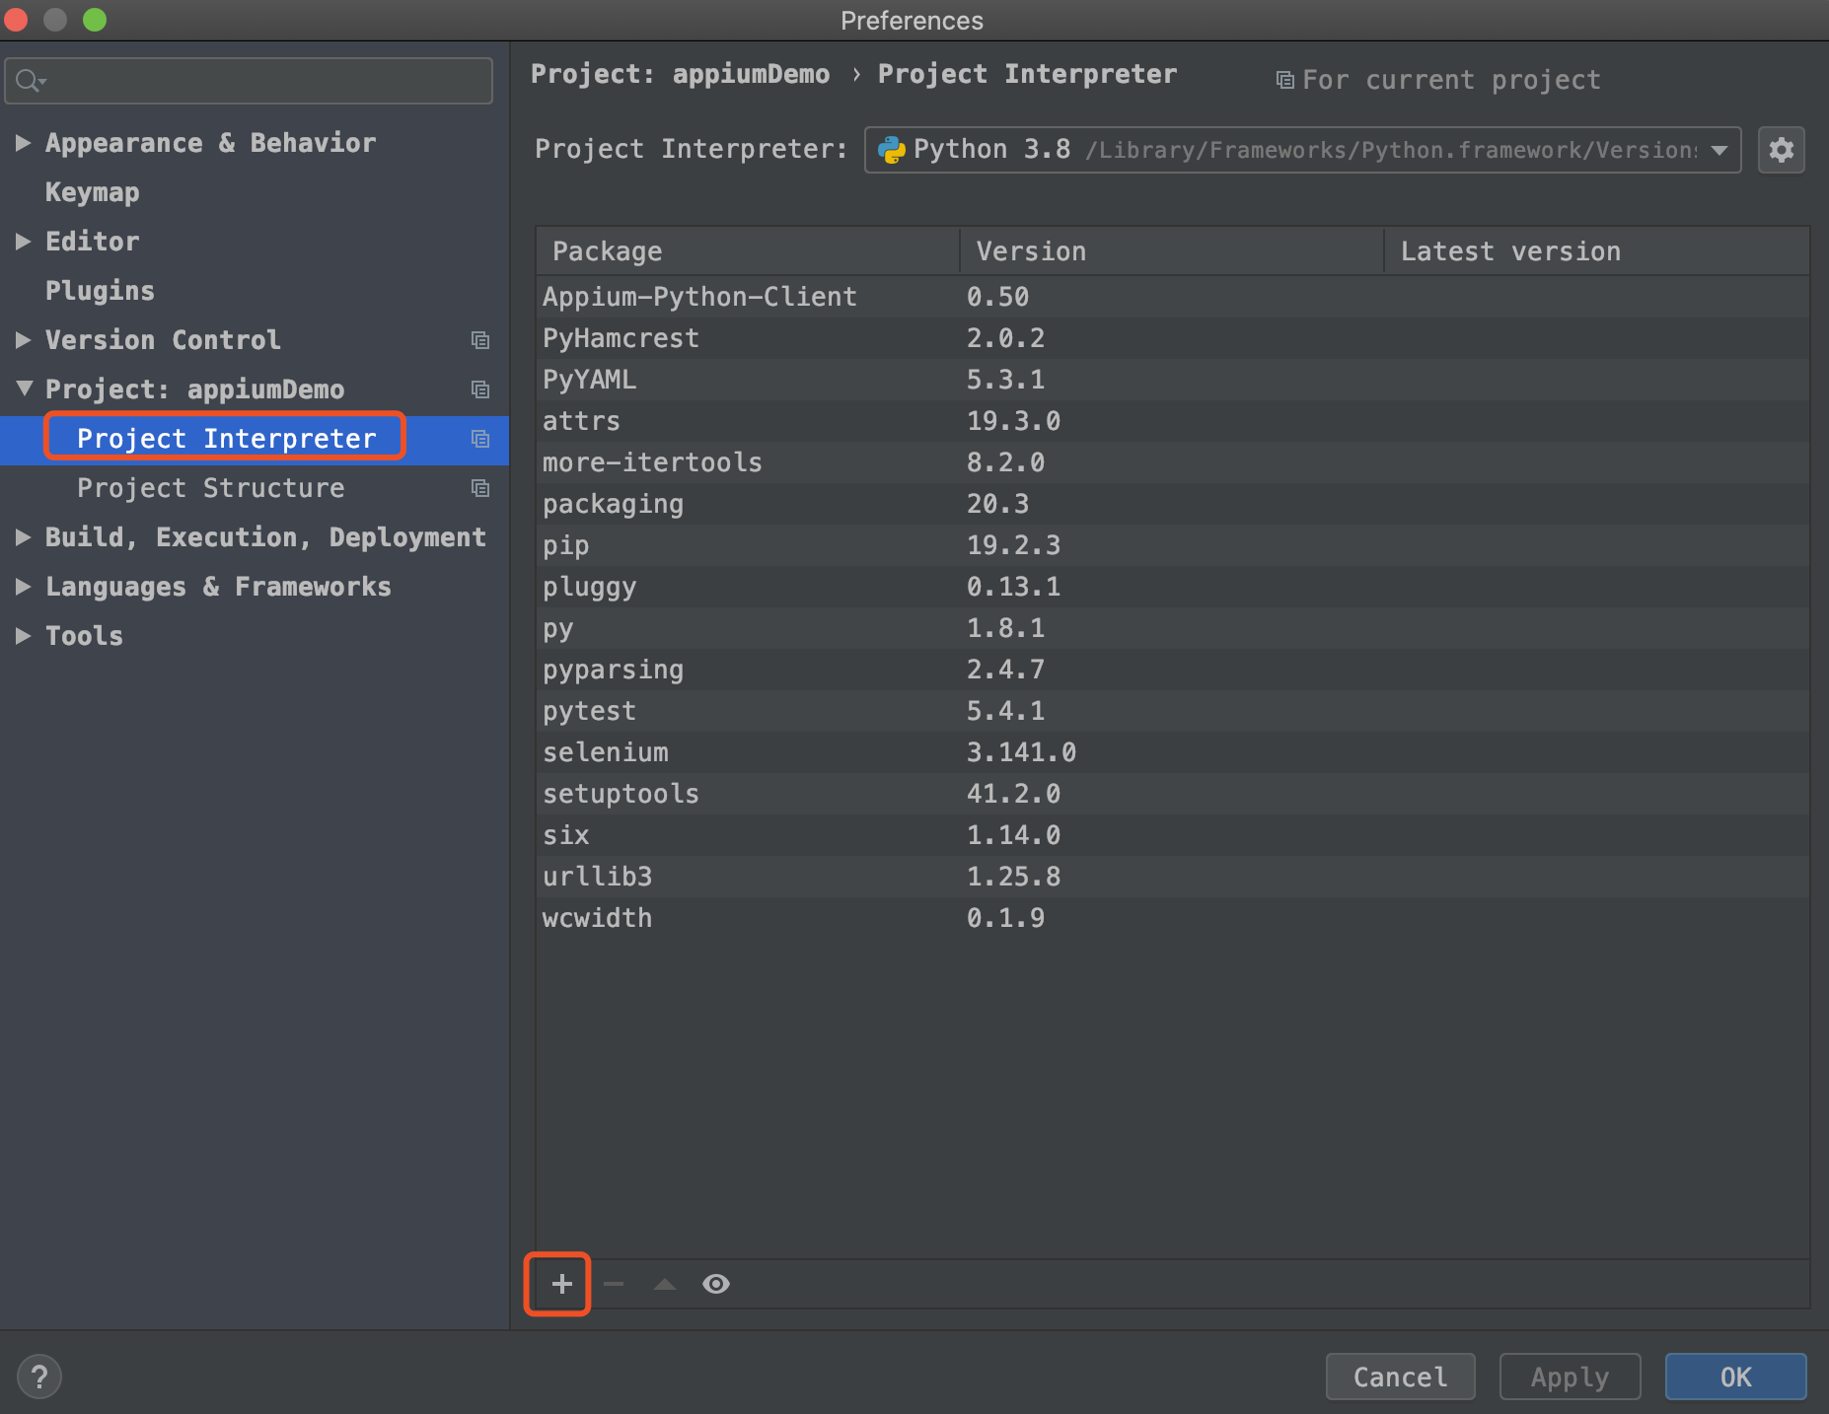1829x1414 pixels.
Task: Expand Appearance & Behavior section
Action: point(23,143)
